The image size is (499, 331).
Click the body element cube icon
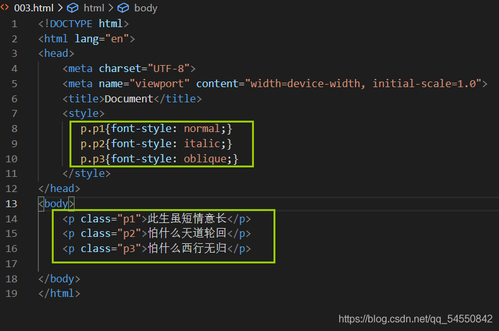[x=123, y=8]
